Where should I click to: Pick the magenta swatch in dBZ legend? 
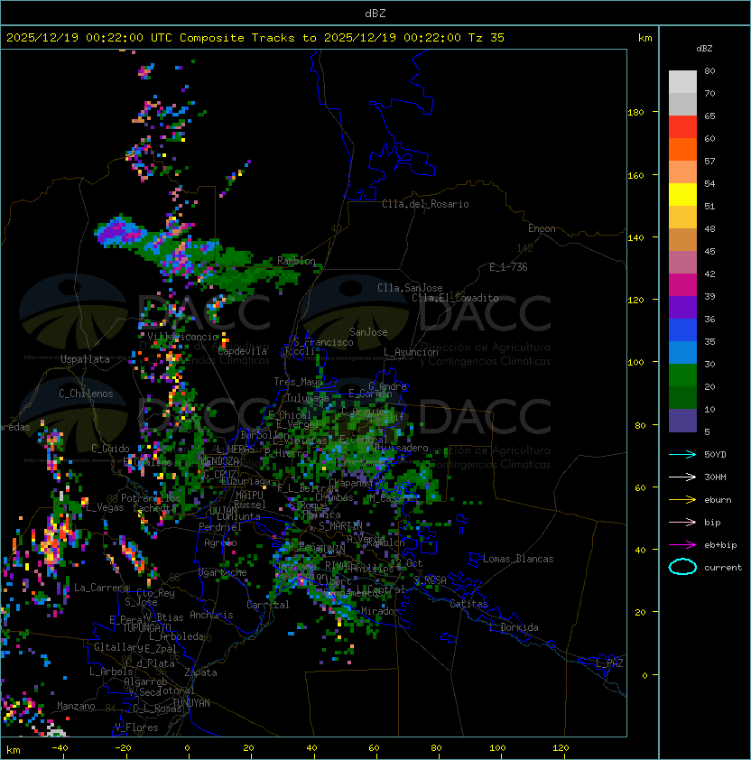(x=682, y=285)
